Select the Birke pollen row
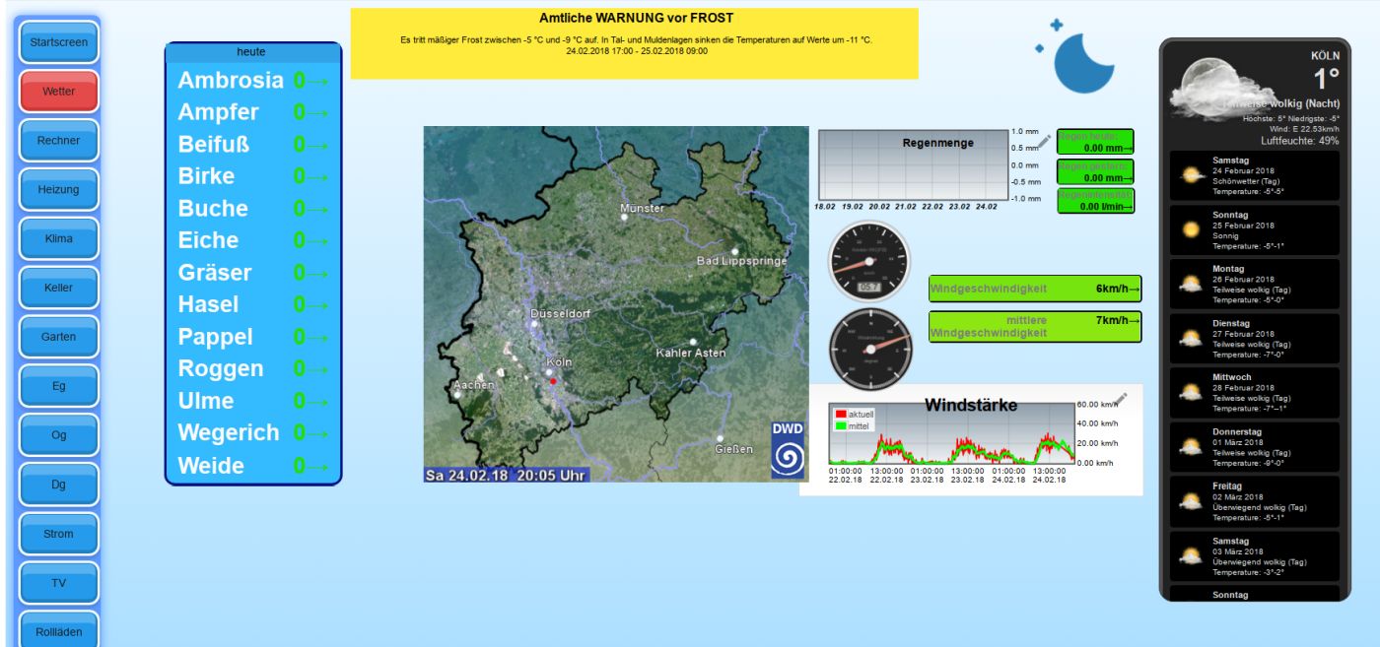1380x647 pixels. [x=252, y=176]
